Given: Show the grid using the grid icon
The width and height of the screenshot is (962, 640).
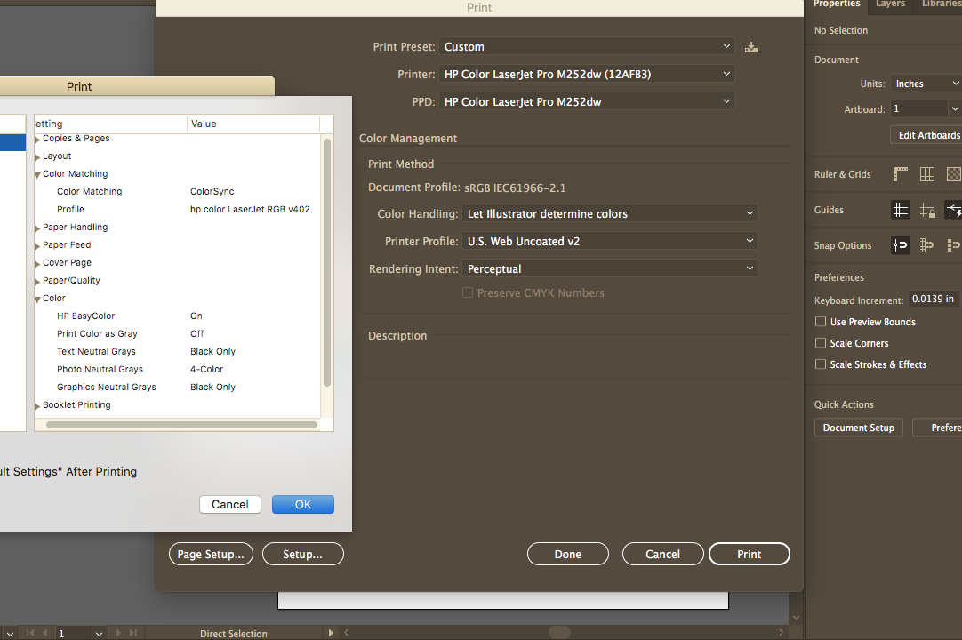Looking at the screenshot, I should tap(927, 174).
